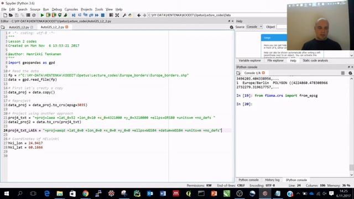Select the bottom IPython console tab

point(296,180)
